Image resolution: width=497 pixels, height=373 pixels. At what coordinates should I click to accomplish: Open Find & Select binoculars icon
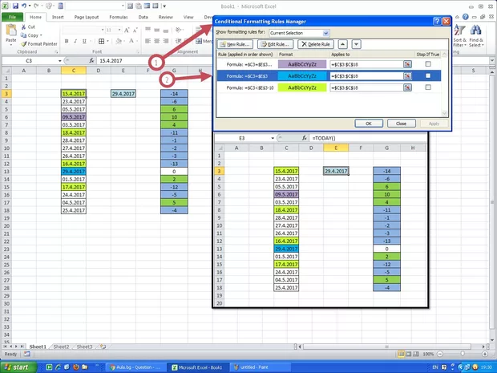pyautogui.click(x=475, y=30)
